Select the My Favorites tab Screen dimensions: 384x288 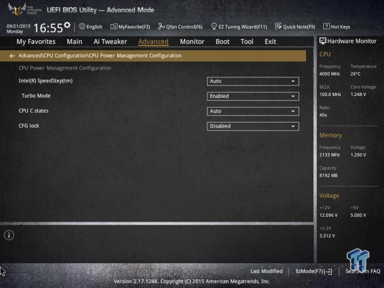coord(36,41)
